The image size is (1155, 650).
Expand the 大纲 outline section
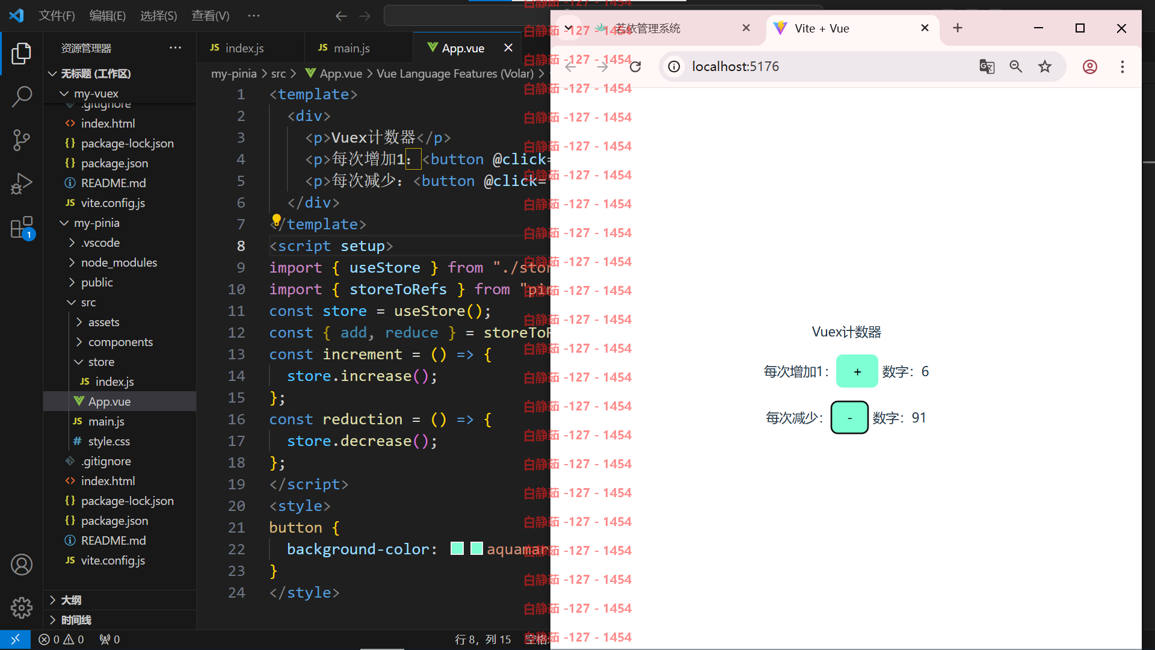click(x=119, y=600)
